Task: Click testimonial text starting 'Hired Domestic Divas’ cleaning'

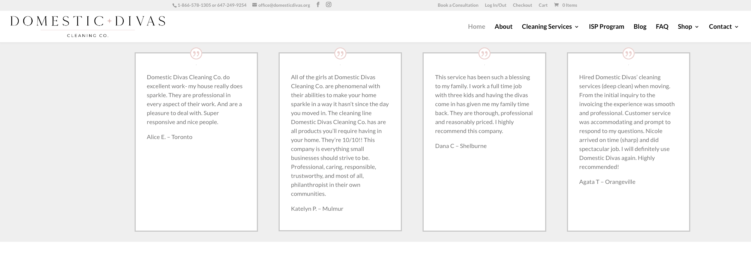Action: pos(627,122)
